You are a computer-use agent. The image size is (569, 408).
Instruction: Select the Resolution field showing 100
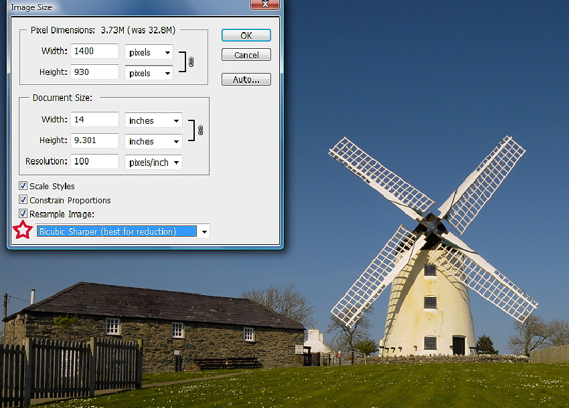[94, 161]
